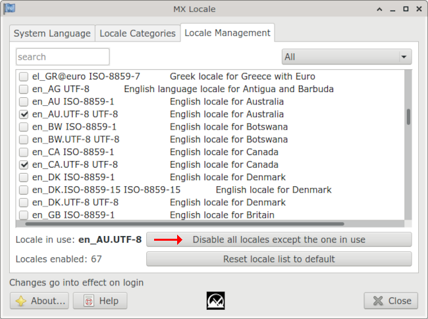Toggle the en_DK ISO-8859-1 checkbox

click(x=24, y=177)
